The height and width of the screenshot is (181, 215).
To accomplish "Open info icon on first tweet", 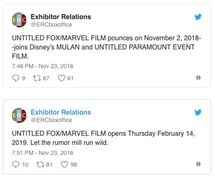I will 198,78.
